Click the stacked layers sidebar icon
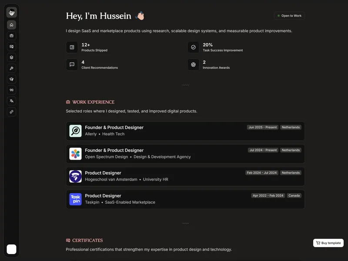Image resolution: width=348 pixels, height=261 pixels. point(12,57)
